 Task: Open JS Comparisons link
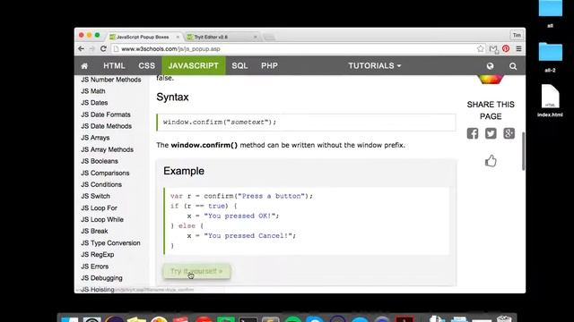pyautogui.click(x=105, y=173)
